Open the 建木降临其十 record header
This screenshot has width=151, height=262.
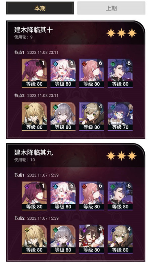75,33
